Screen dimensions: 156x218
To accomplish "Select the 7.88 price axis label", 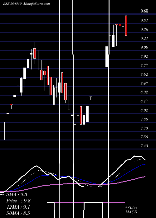I will pos(144,119).
